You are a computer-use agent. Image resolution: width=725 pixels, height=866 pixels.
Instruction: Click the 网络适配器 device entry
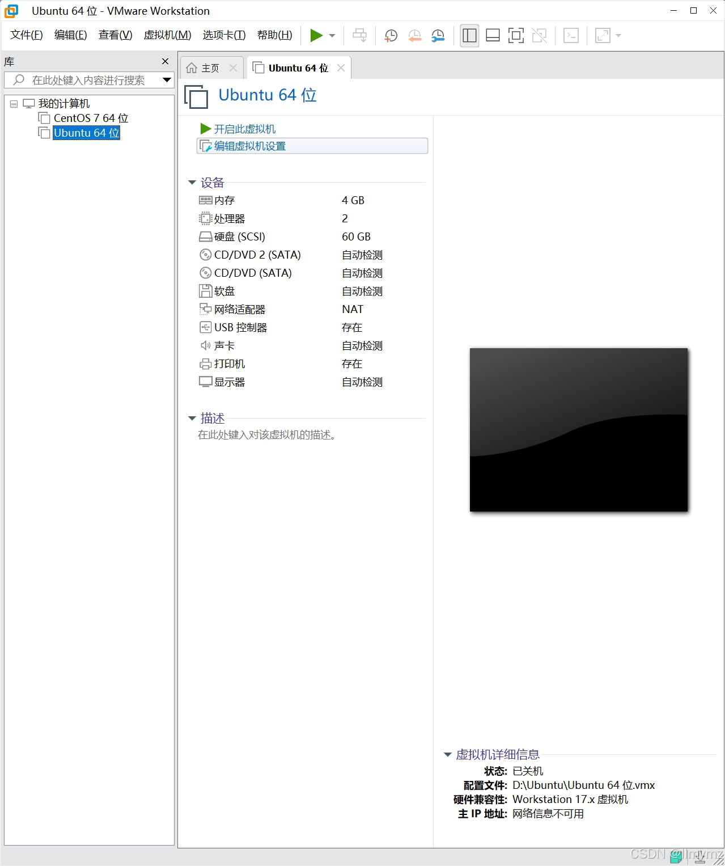[x=240, y=309]
